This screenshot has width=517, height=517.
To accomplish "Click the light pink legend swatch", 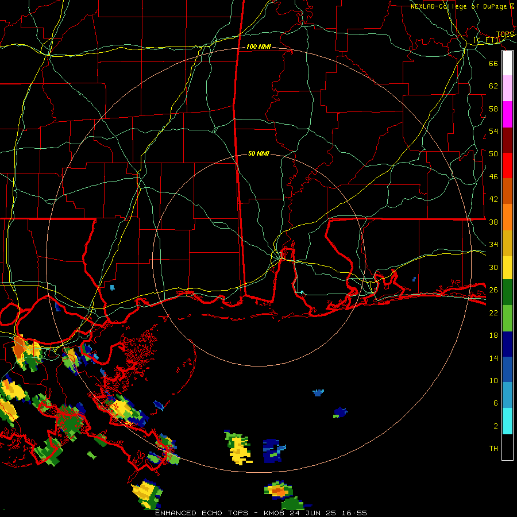I will [507, 88].
